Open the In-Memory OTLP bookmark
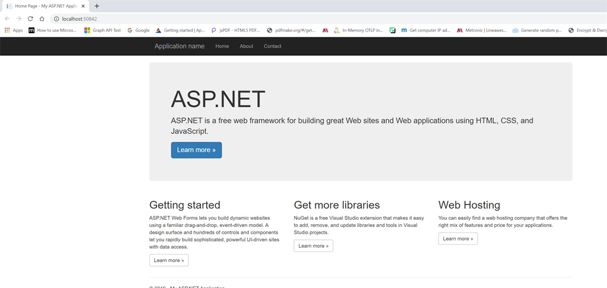 (x=359, y=30)
